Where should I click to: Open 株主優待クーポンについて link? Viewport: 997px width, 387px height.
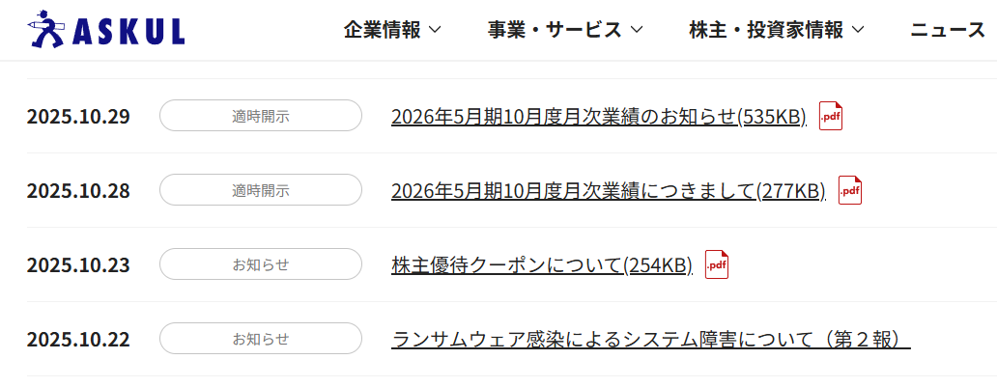(x=541, y=265)
